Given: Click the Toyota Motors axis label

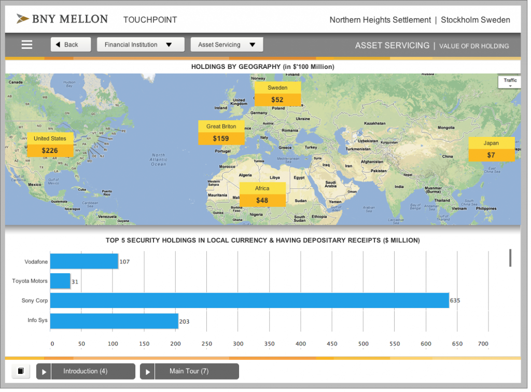Looking at the screenshot, I should (x=30, y=281).
